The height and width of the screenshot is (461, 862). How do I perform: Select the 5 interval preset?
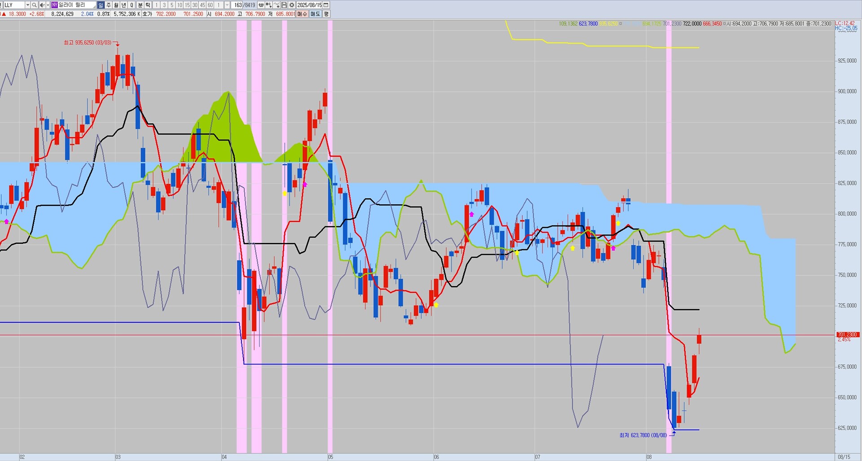pos(172,5)
